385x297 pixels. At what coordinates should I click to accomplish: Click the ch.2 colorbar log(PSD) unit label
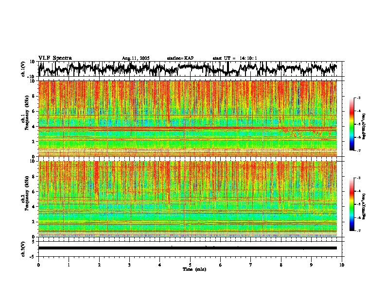[x=364, y=206]
